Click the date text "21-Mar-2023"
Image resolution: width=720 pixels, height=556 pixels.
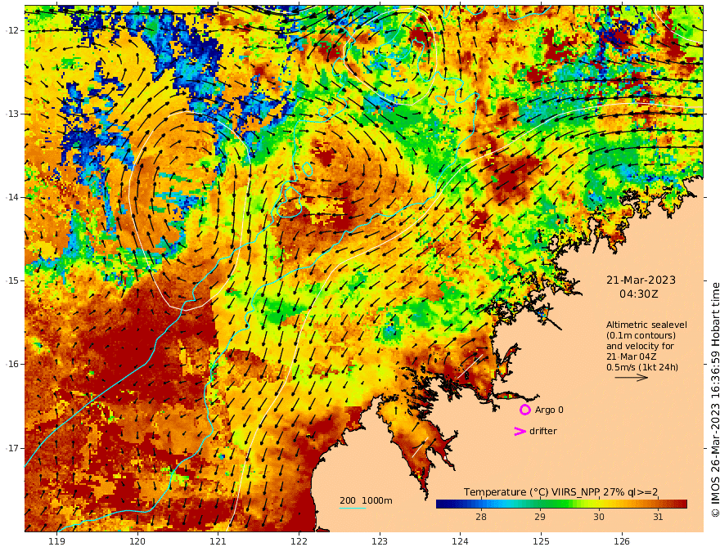[x=641, y=280]
